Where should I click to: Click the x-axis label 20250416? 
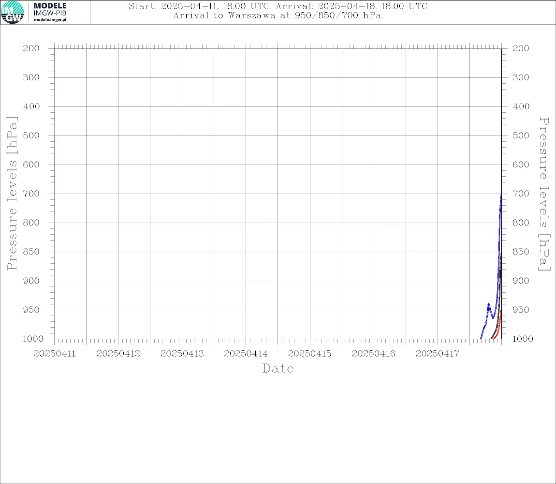click(x=374, y=354)
